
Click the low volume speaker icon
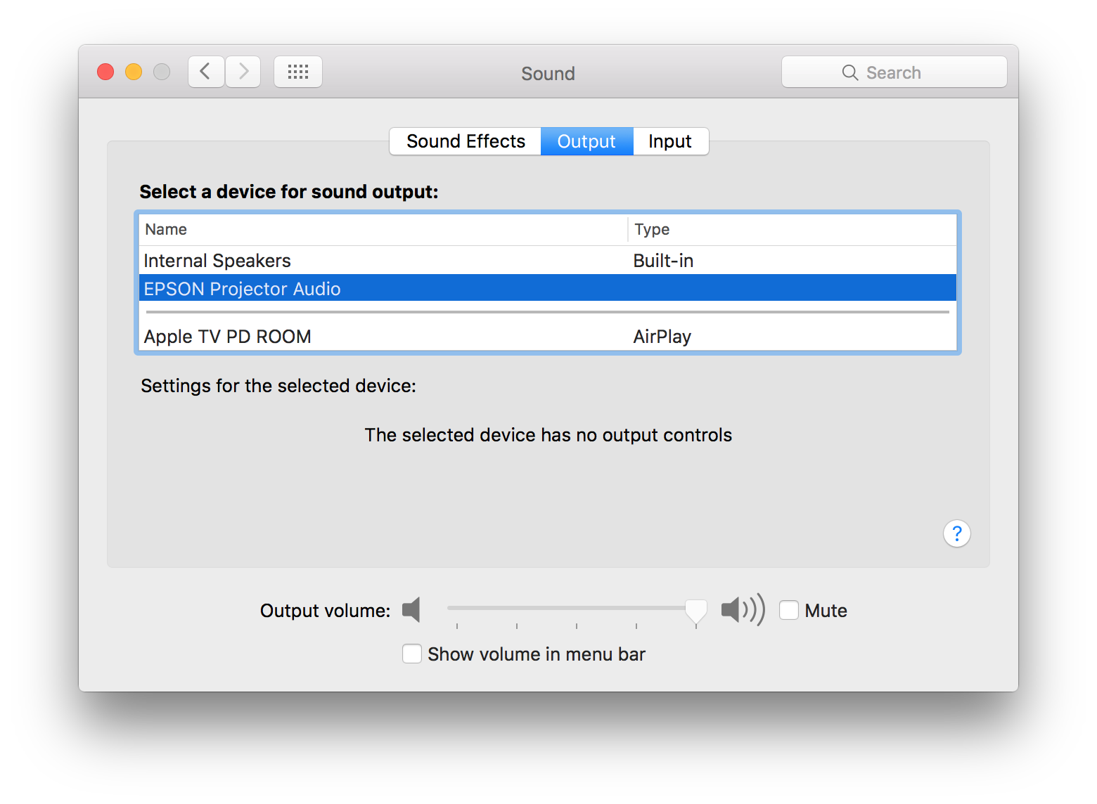click(x=412, y=609)
